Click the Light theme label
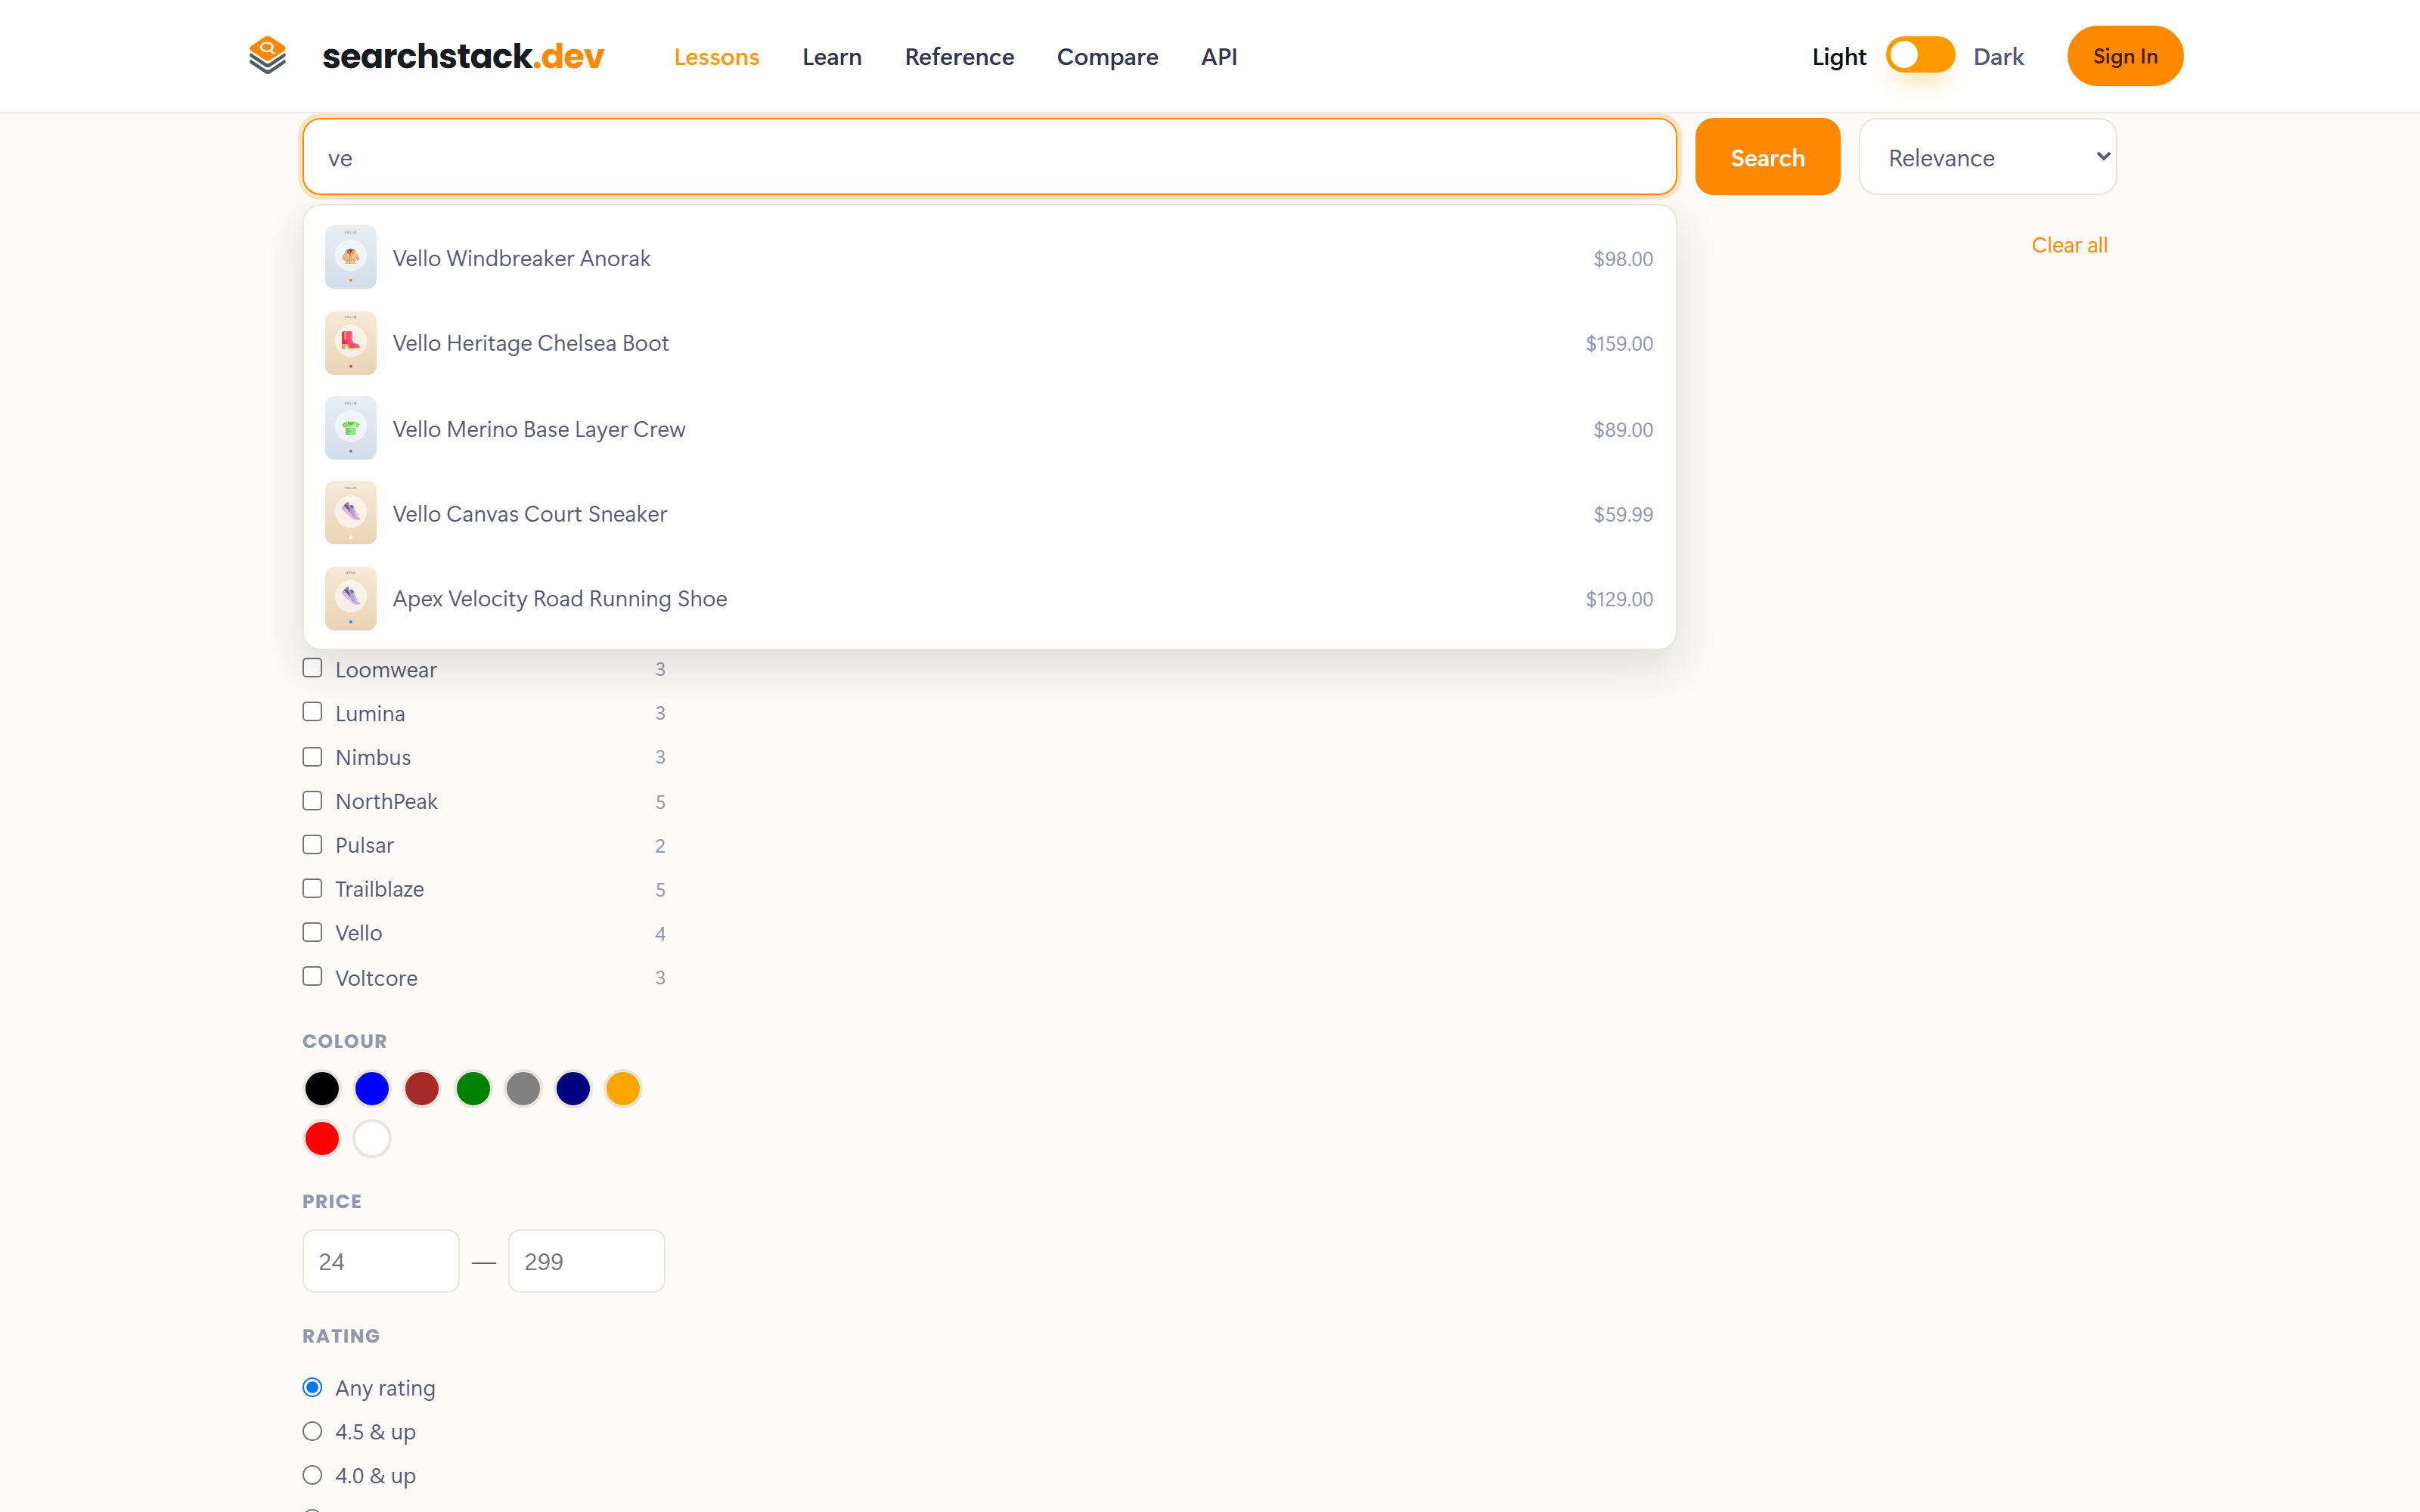2420x1512 pixels. point(1839,57)
